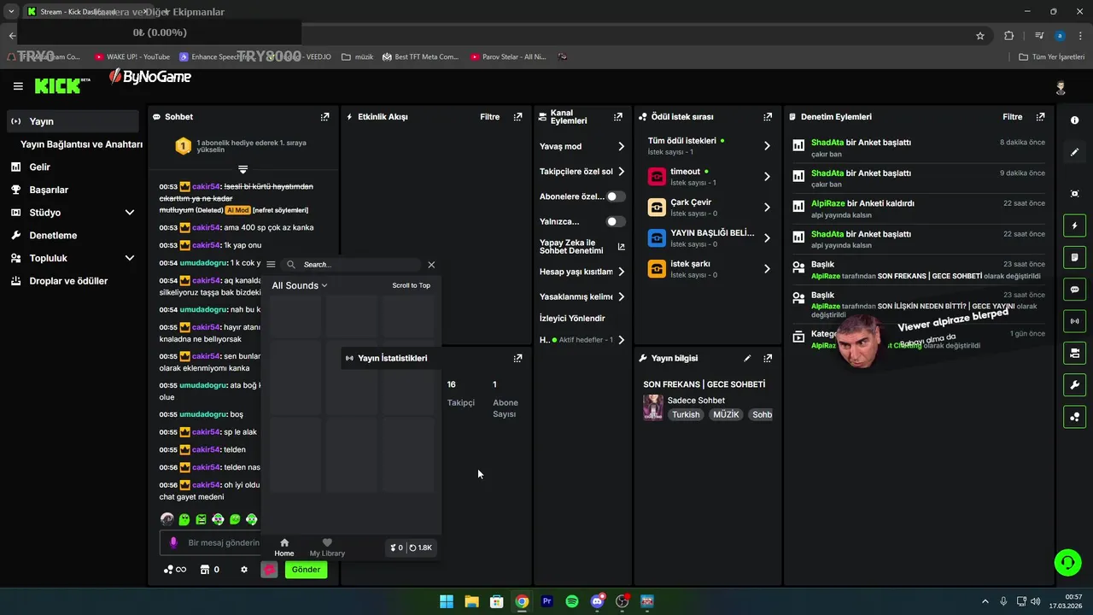Open the All Sounds dropdown
The image size is (1093, 615).
[x=300, y=285]
